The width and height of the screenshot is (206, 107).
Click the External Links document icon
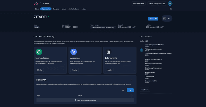[x=108, y=52]
